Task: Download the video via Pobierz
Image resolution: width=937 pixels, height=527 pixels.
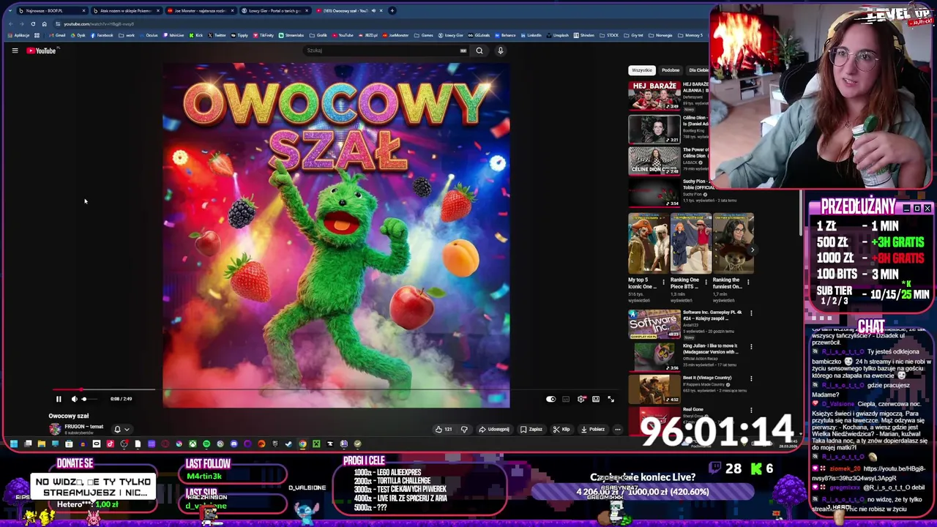Action: tap(593, 429)
